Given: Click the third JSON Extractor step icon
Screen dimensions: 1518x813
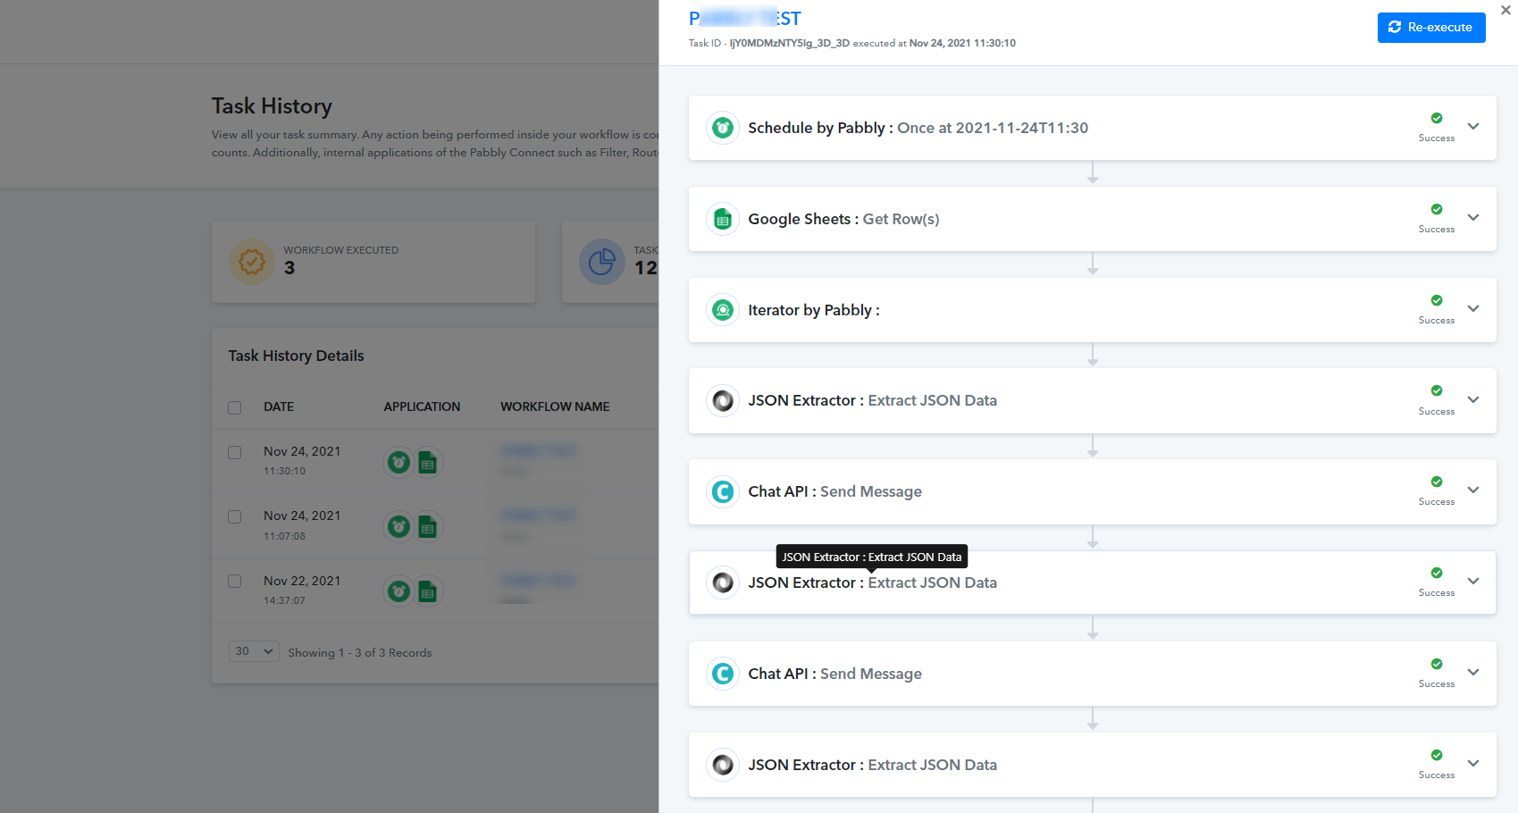Looking at the screenshot, I should pyautogui.click(x=723, y=765).
